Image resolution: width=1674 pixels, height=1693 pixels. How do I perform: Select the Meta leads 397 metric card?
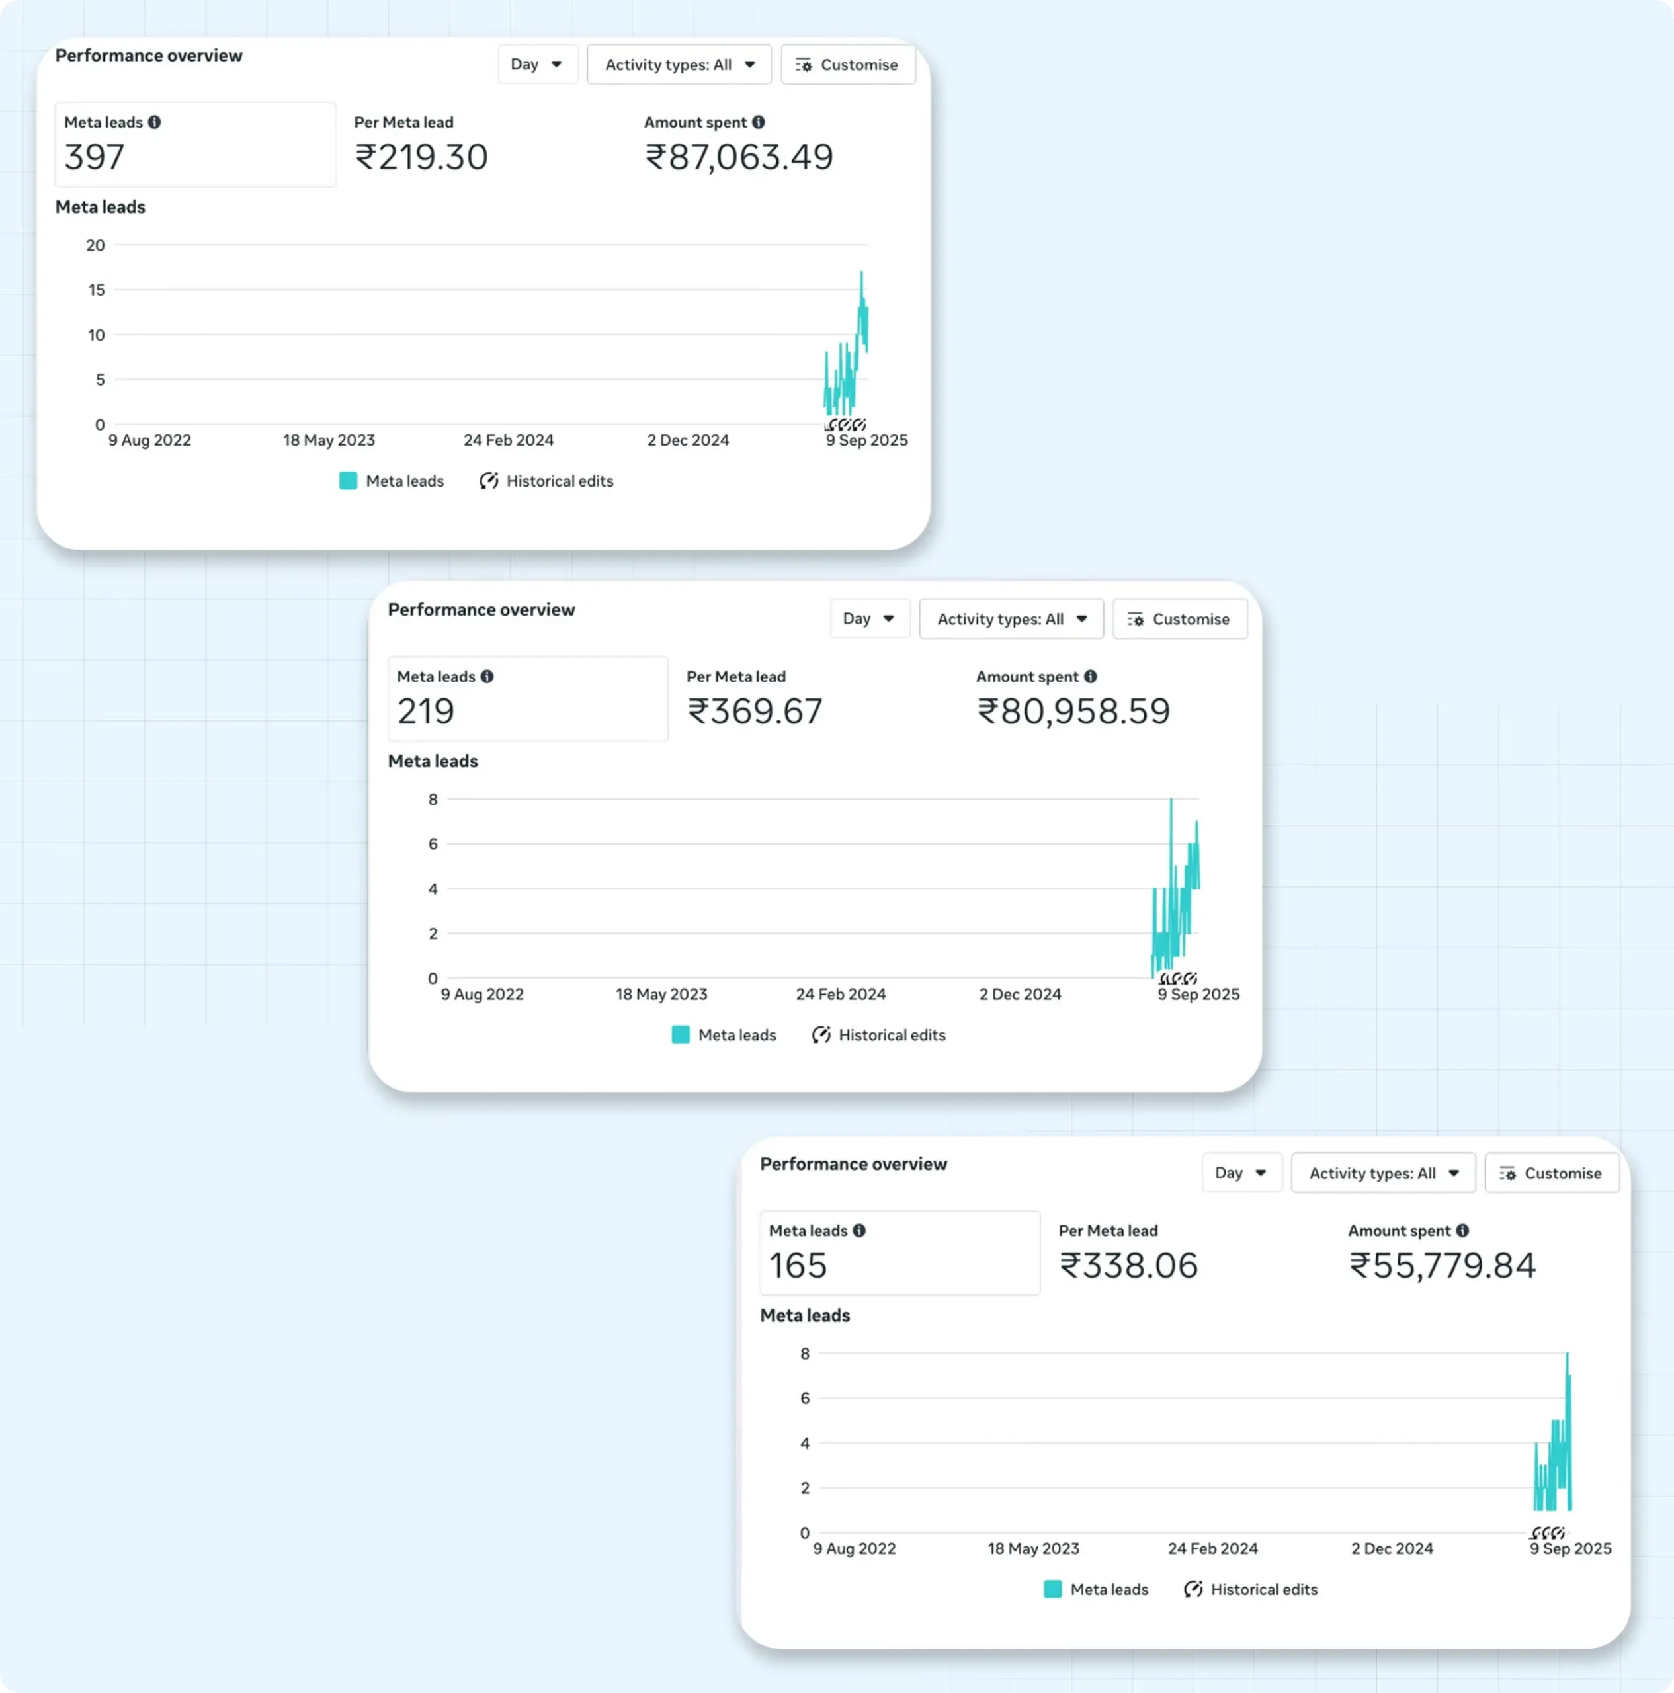[x=194, y=145]
